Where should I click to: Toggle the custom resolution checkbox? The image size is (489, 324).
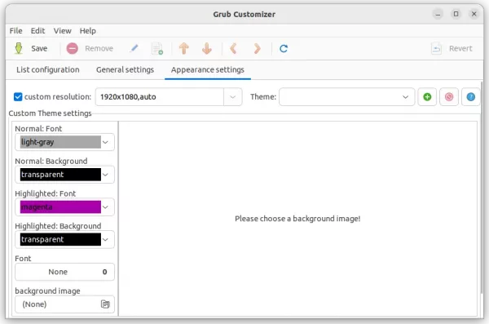pyautogui.click(x=18, y=97)
